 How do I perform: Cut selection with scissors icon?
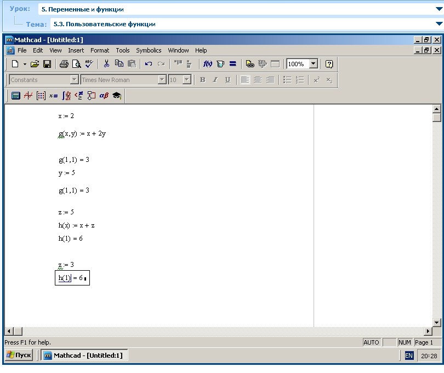[106, 64]
